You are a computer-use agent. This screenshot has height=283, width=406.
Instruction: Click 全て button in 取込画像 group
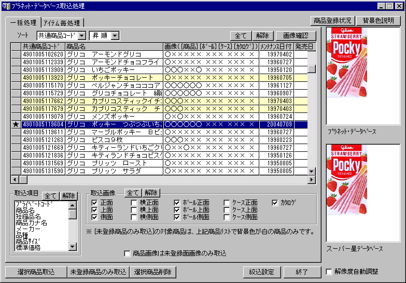point(133,193)
